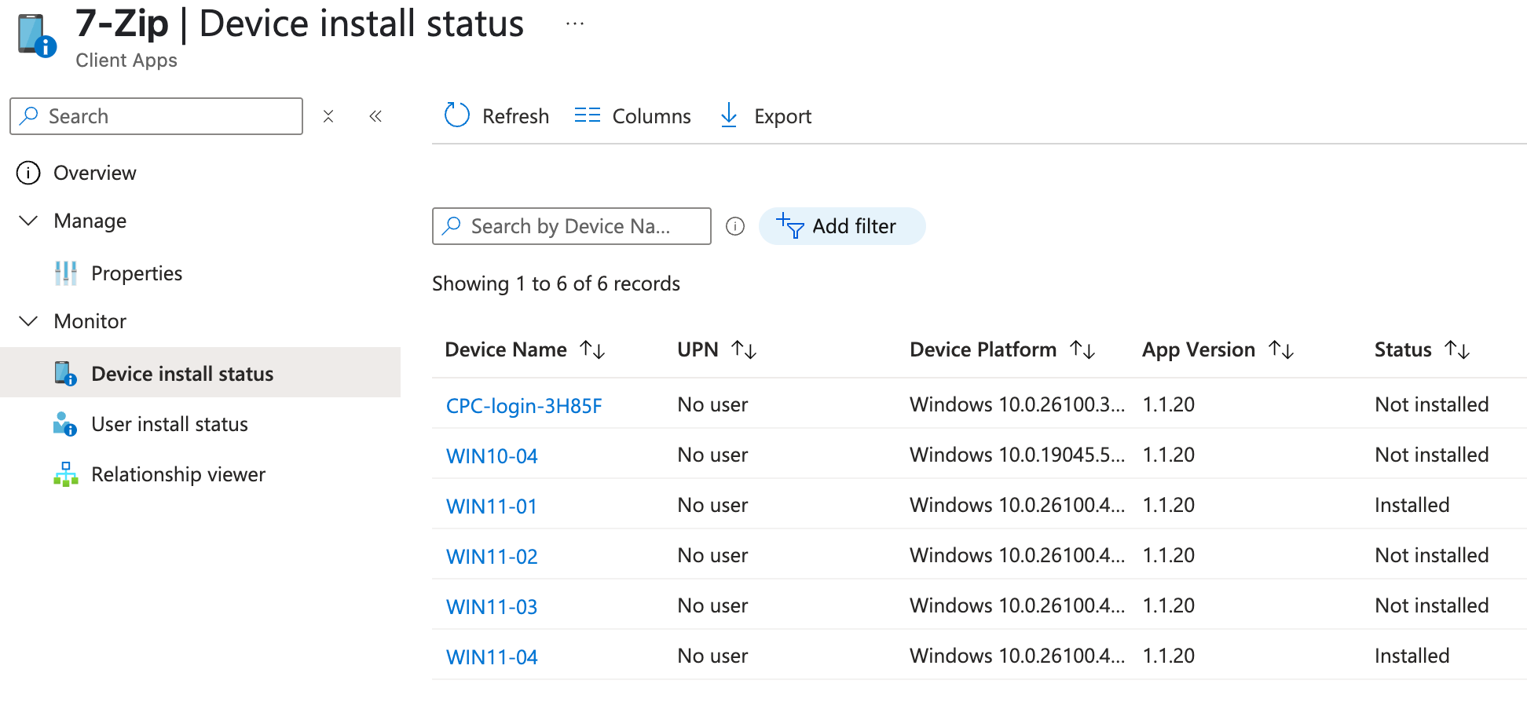Click 'Client Apps' subtitle text
Viewport: 1527px width, 702px height.
[x=126, y=60]
